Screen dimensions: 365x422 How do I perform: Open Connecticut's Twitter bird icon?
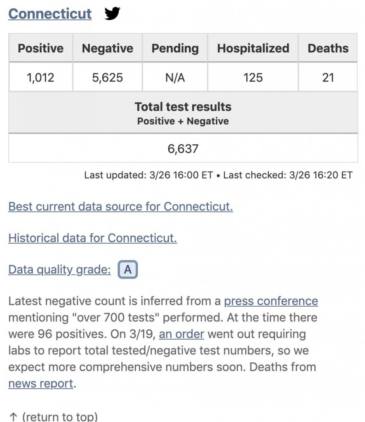tap(112, 14)
